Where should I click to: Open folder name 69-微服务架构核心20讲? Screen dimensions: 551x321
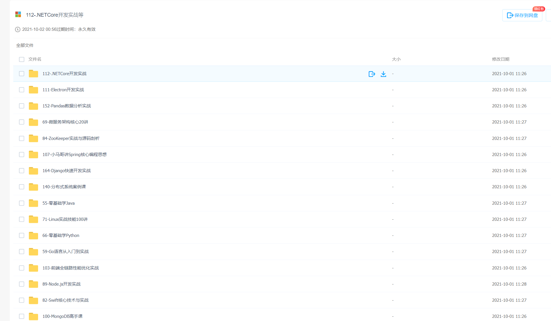(65, 122)
